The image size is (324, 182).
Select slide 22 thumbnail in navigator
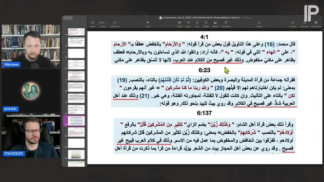(x=76, y=132)
